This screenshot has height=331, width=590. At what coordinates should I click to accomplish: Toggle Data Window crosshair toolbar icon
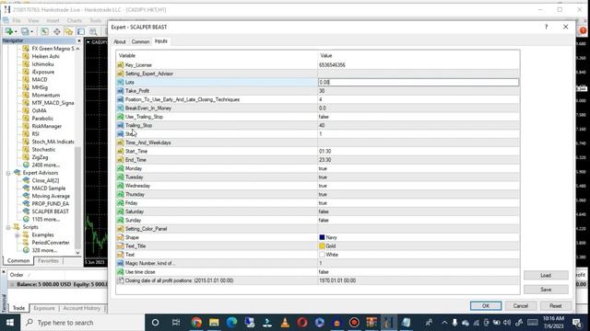click(x=57, y=31)
